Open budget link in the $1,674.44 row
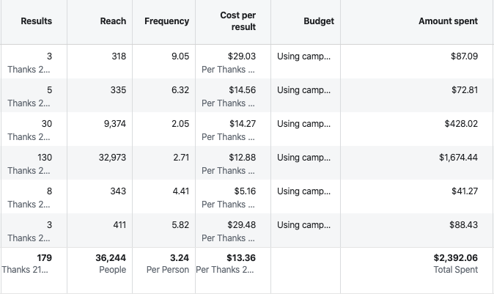 [304, 158]
